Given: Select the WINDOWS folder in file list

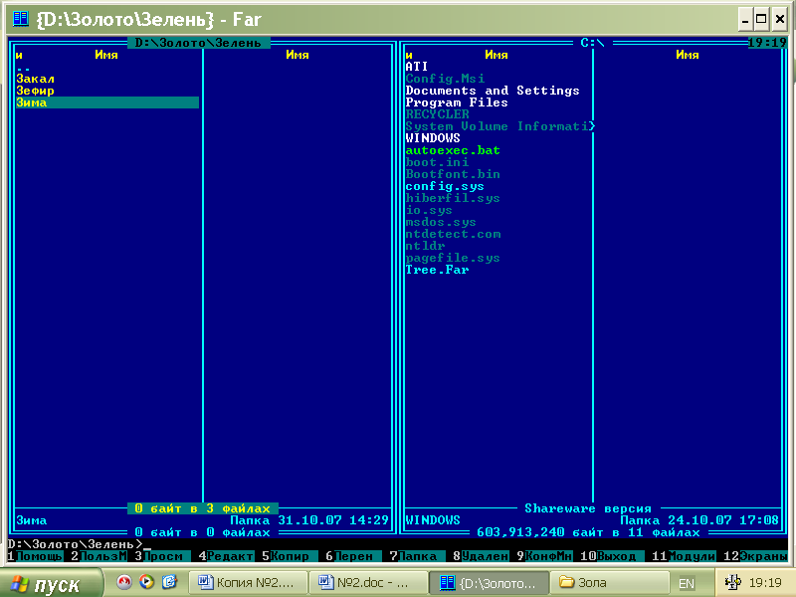Looking at the screenshot, I should (433, 138).
